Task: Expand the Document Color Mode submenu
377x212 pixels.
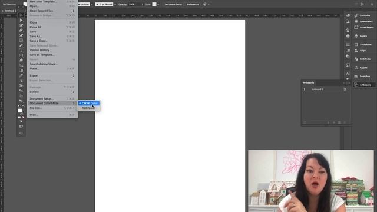Action: click(x=52, y=104)
